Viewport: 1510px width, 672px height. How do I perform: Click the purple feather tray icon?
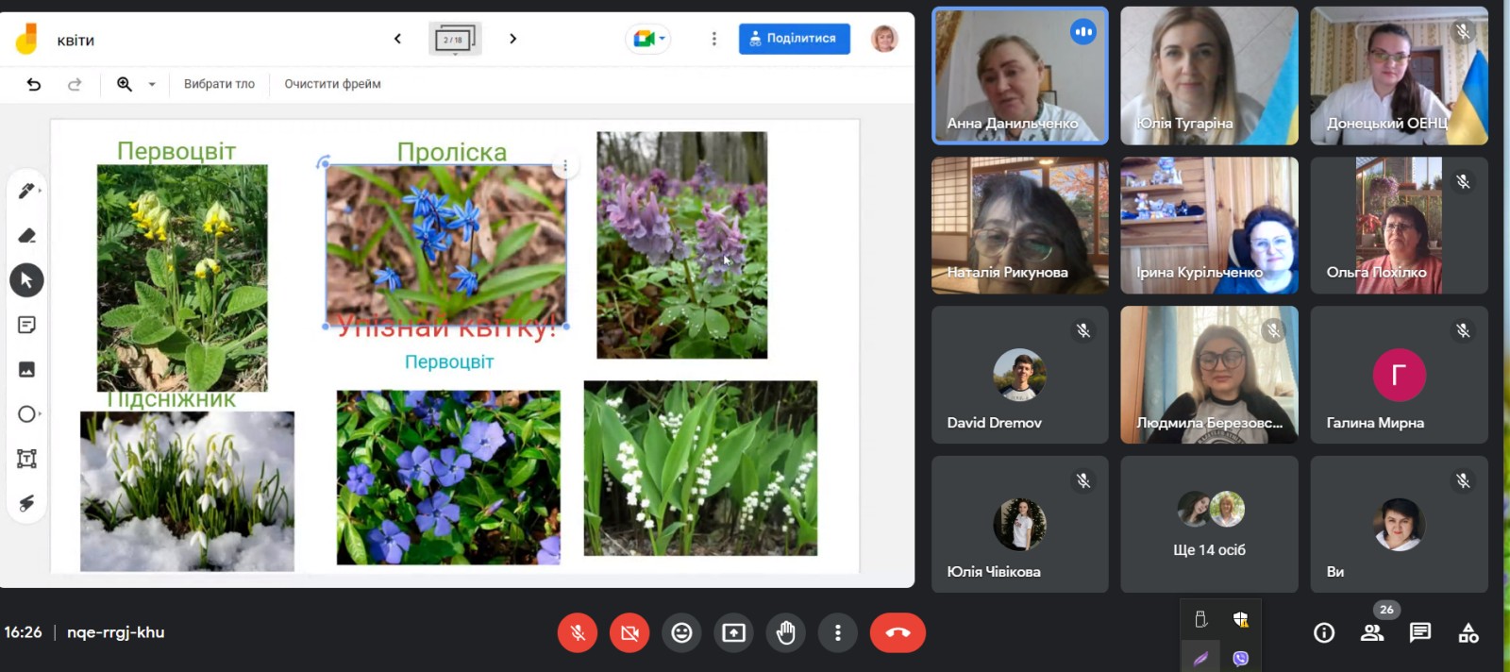point(1200,658)
